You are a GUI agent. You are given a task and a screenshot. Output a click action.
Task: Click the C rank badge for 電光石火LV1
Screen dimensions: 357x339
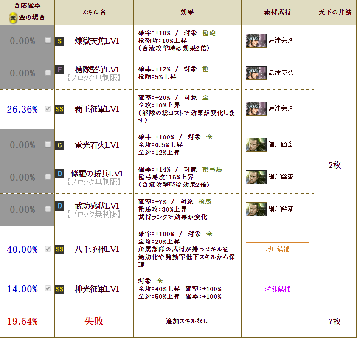pos(59,145)
